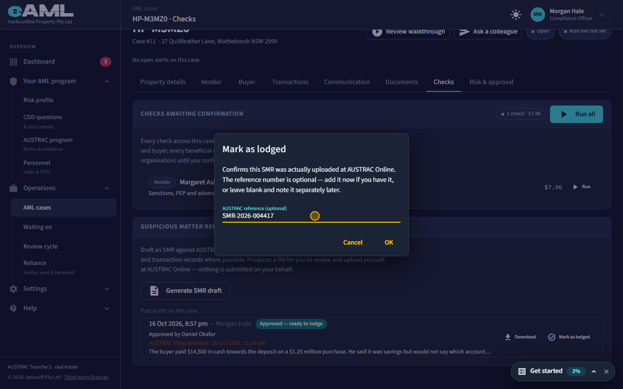
Task: Collapse the Operations section chevron
Action: pyautogui.click(x=107, y=188)
